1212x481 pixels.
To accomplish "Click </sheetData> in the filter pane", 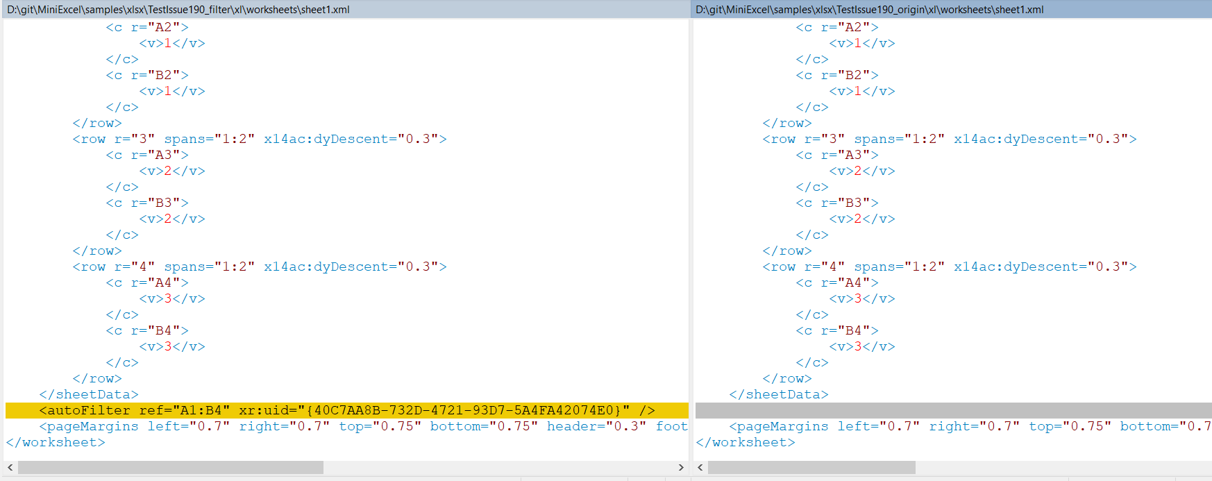I will pyautogui.click(x=89, y=394).
